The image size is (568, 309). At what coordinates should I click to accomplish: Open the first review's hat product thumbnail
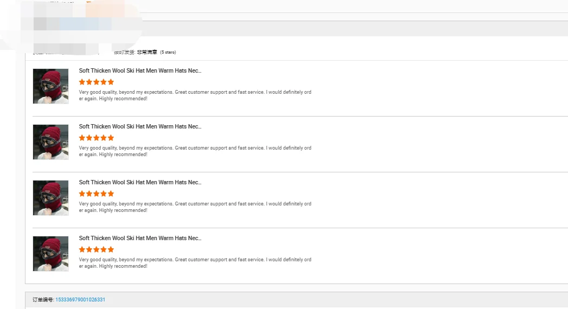pyautogui.click(x=50, y=86)
